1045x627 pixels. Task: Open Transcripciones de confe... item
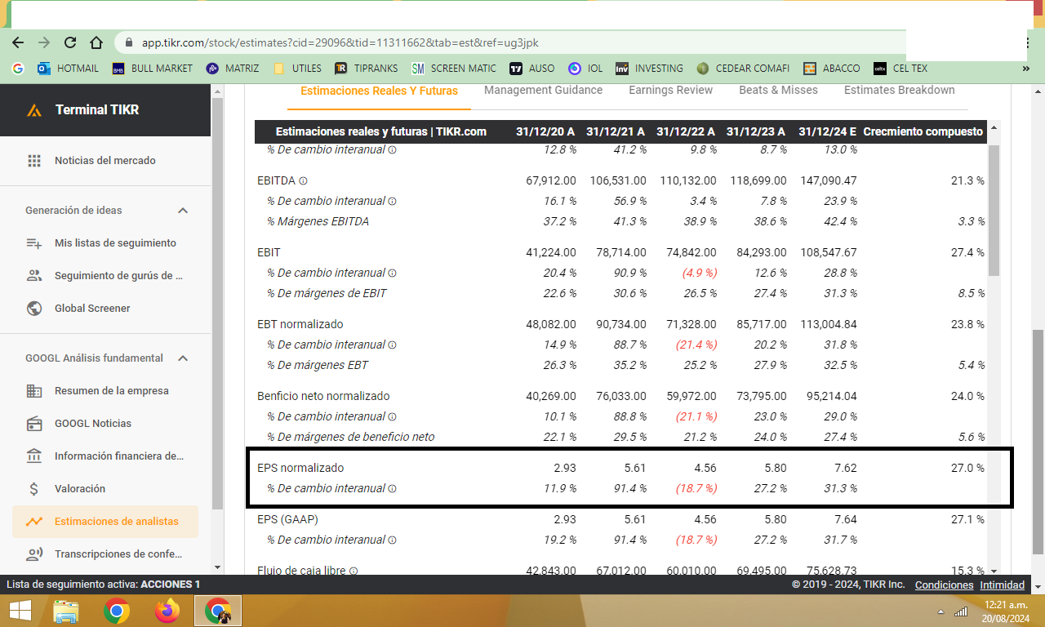pyautogui.click(x=105, y=554)
